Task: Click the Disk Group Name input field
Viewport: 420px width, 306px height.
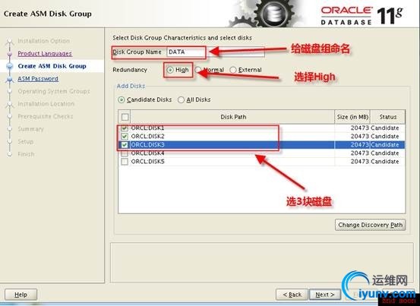Action: coord(216,52)
